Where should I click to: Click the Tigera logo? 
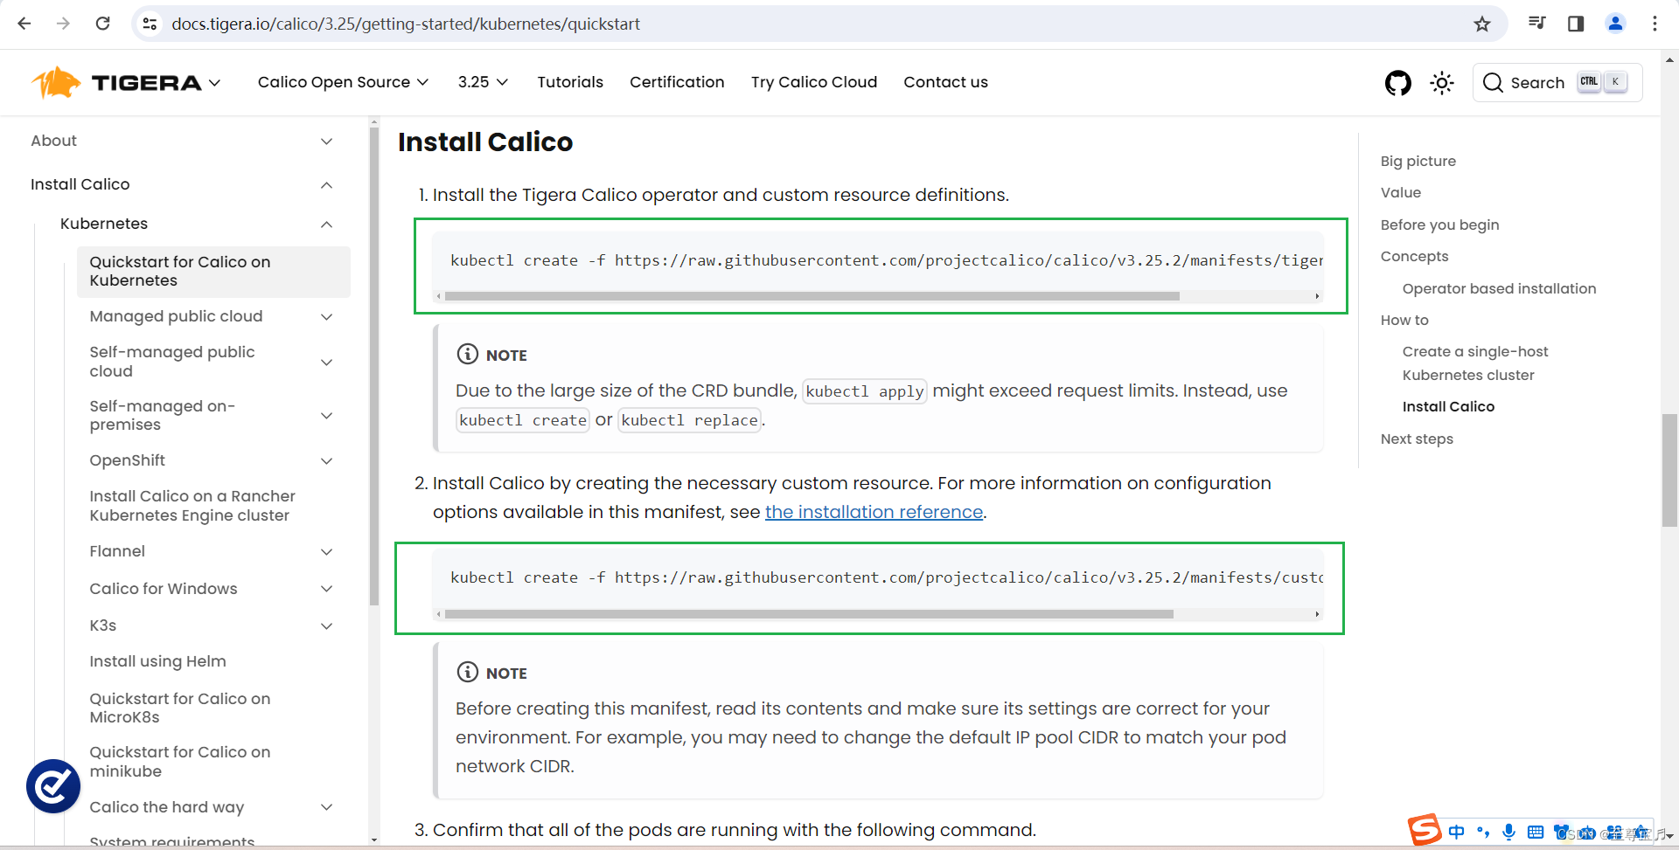(116, 82)
